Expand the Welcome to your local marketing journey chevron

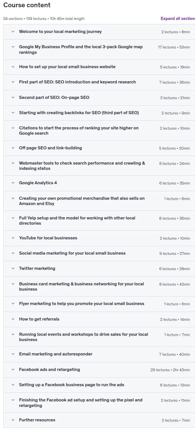[x=13, y=32]
